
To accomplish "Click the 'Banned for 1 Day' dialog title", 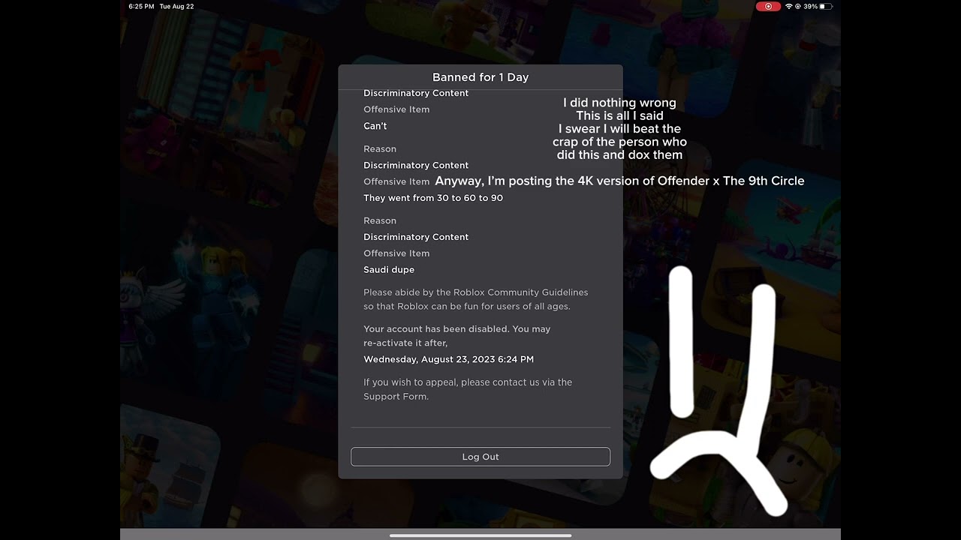I will 480,77.
